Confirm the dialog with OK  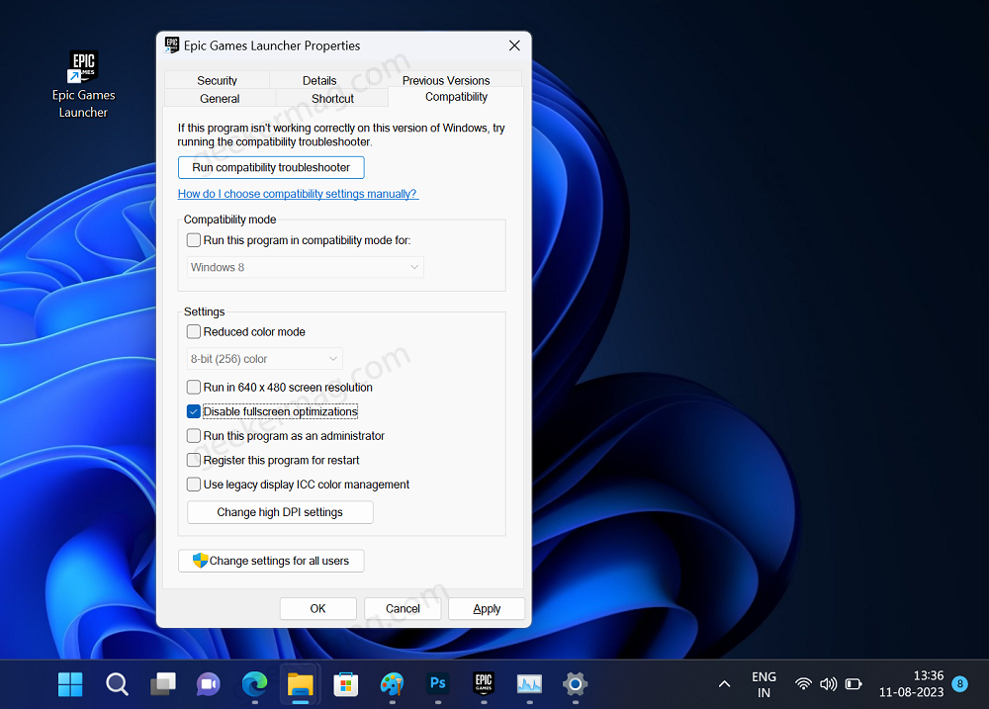tap(317, 609)
